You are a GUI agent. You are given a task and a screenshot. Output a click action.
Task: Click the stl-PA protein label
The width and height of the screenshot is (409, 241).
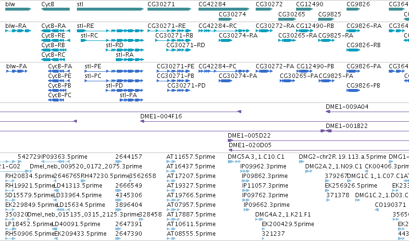128,95
